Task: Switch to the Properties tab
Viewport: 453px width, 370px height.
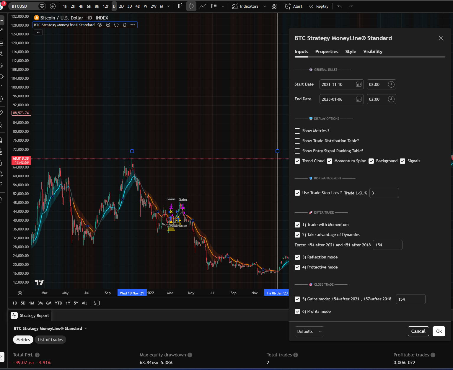Action: pyautogui.click(x=327, y=52)
